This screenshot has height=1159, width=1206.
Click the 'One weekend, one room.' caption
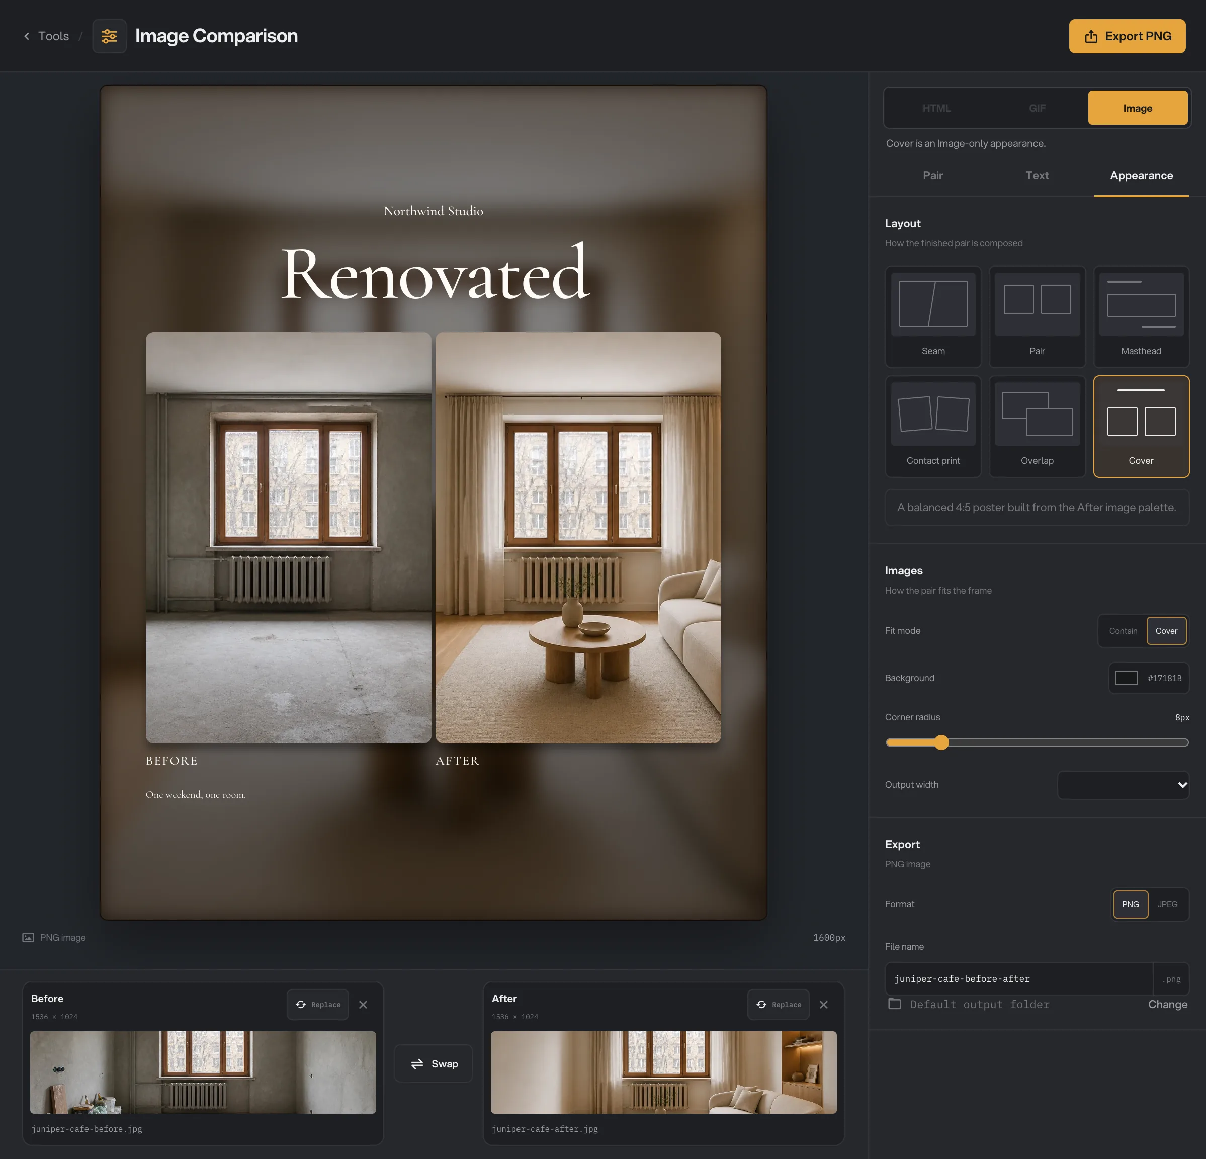pyautogui.click(x=196, y=795)
